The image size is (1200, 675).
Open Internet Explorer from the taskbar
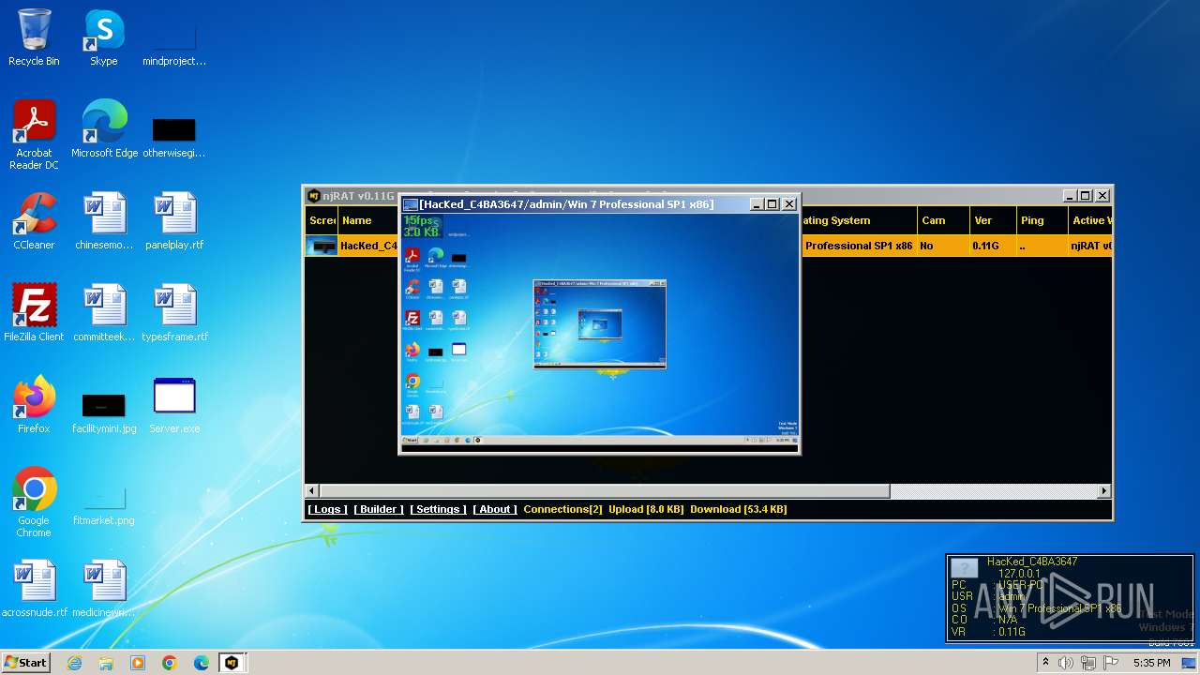75,663
